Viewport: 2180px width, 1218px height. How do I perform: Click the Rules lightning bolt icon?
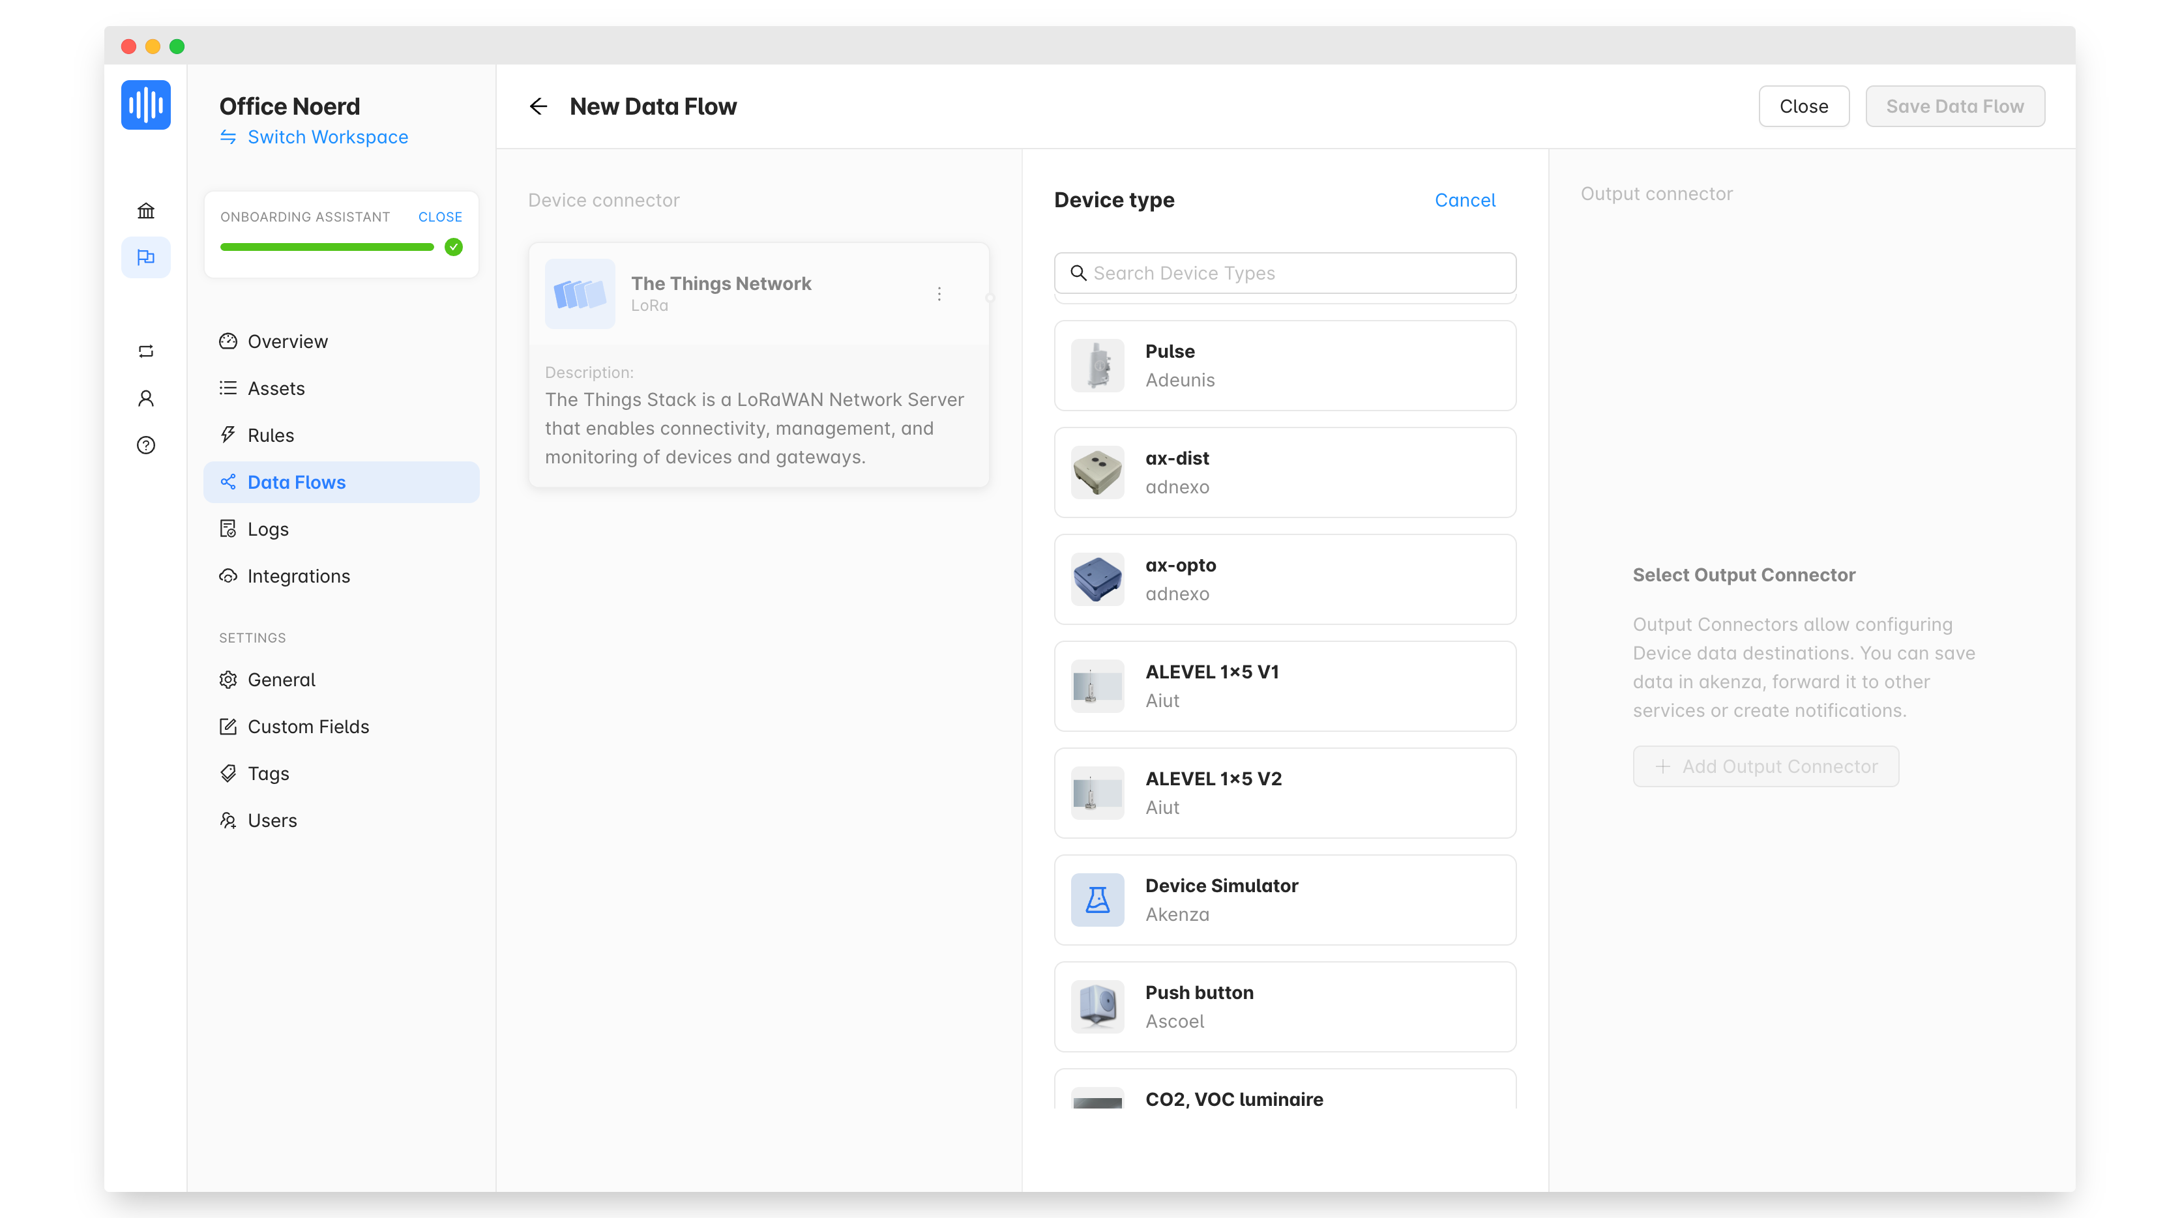click(228, 435)
